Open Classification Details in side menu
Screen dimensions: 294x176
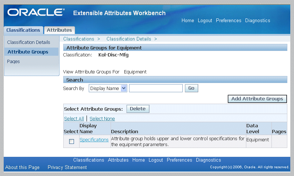tap(28, 42)
